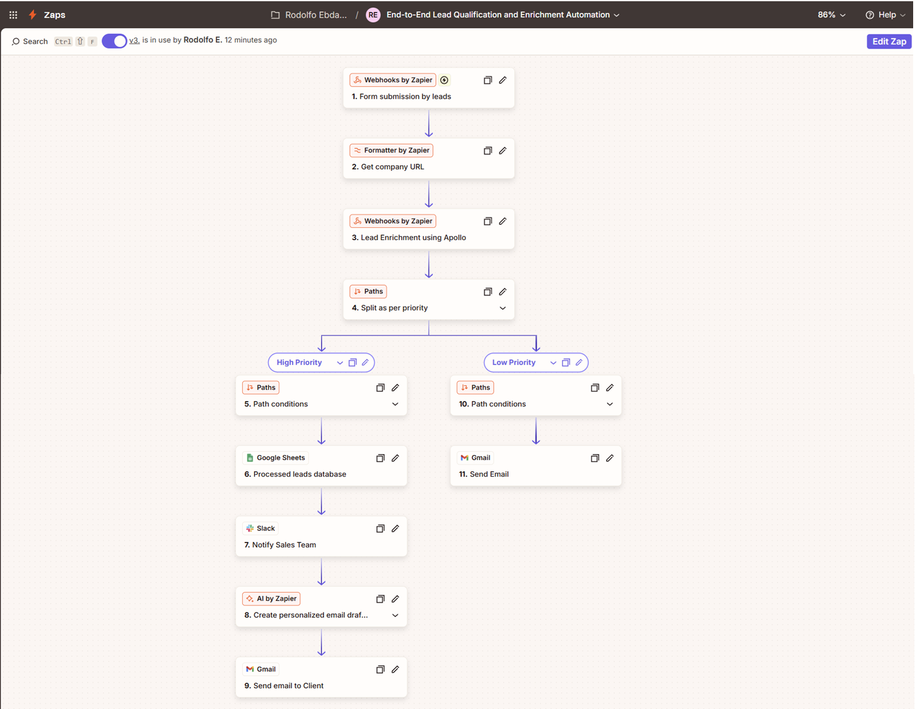This screenshot has height=709, width=915.
Task: Open the 86% zoom level dropdown
Action: click(831, 15)
